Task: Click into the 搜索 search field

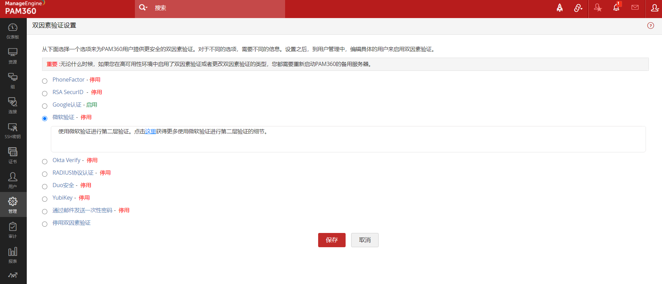Action: 219,8
